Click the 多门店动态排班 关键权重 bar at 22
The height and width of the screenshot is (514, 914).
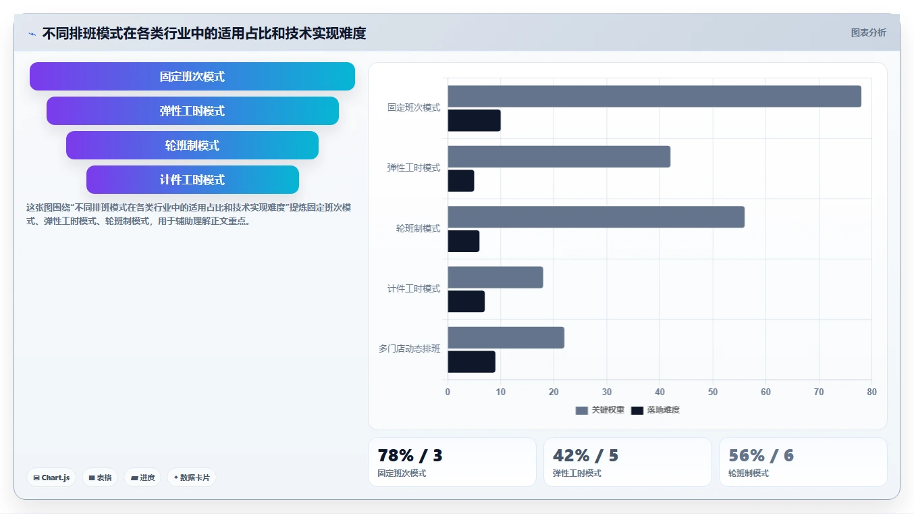[x=506, y=338]
